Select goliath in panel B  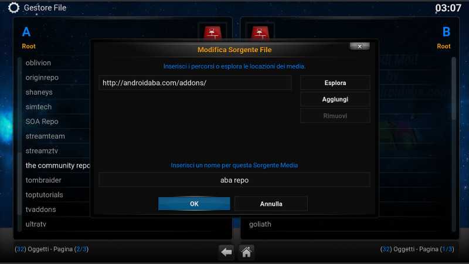click(260, 224)
